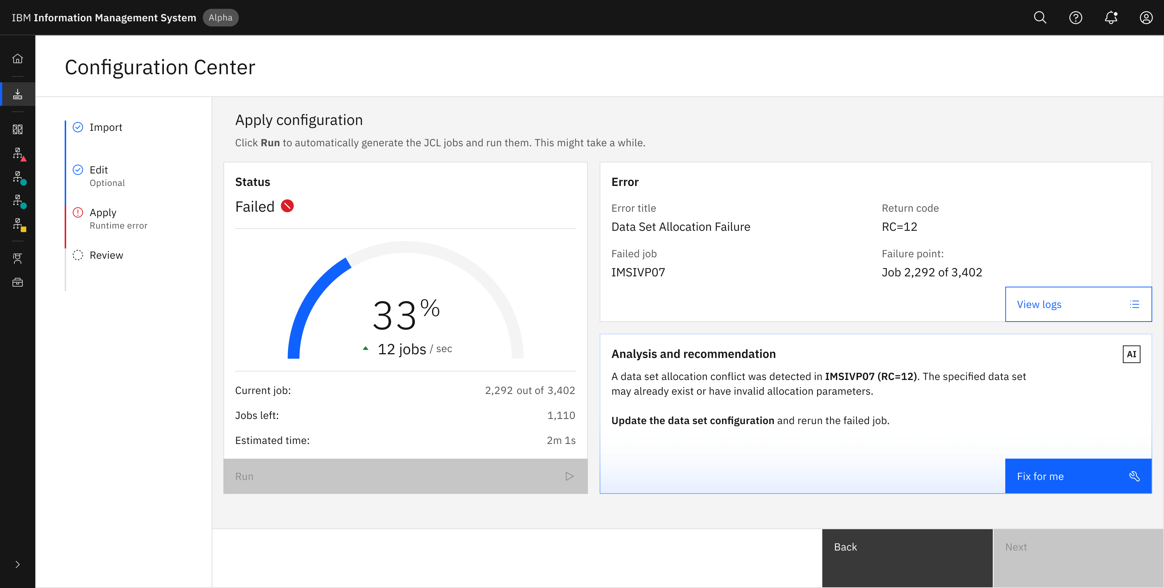Select the Apply step
The height and width of the screenshot is (588, 1164).
click(x=103, y=212)
